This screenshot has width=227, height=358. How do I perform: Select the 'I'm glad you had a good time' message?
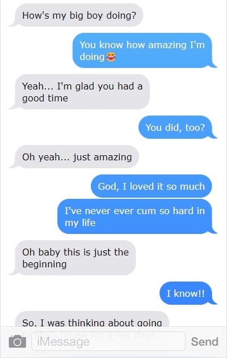pos(82,92)
